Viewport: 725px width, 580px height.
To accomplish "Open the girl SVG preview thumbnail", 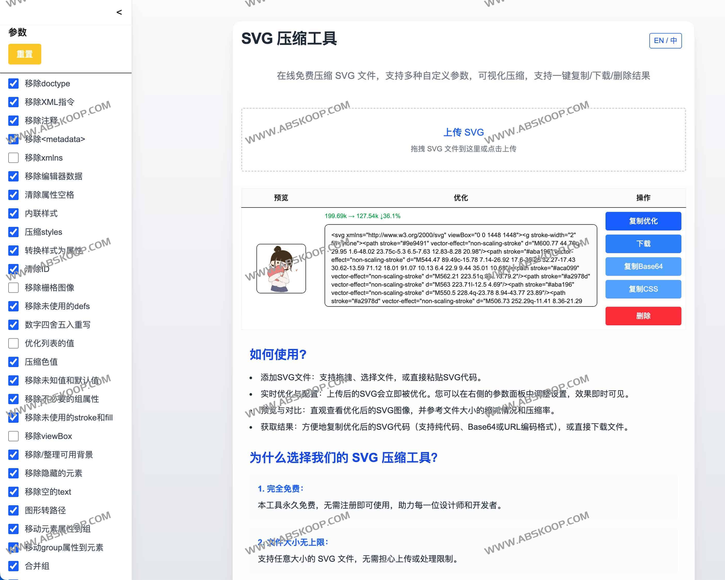I will (281, 268).
